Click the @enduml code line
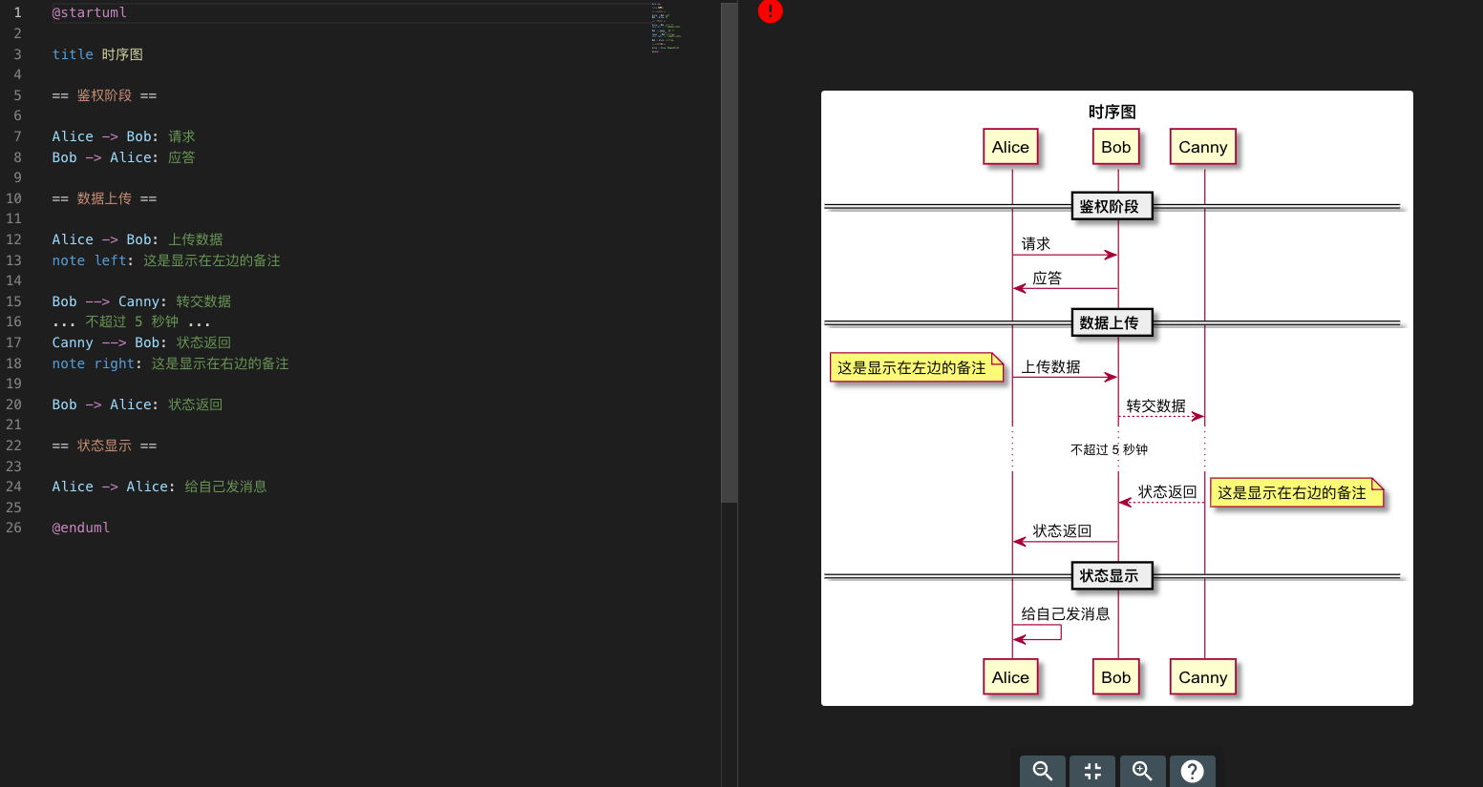This screenshot has width=1483, height=787. 81,528
